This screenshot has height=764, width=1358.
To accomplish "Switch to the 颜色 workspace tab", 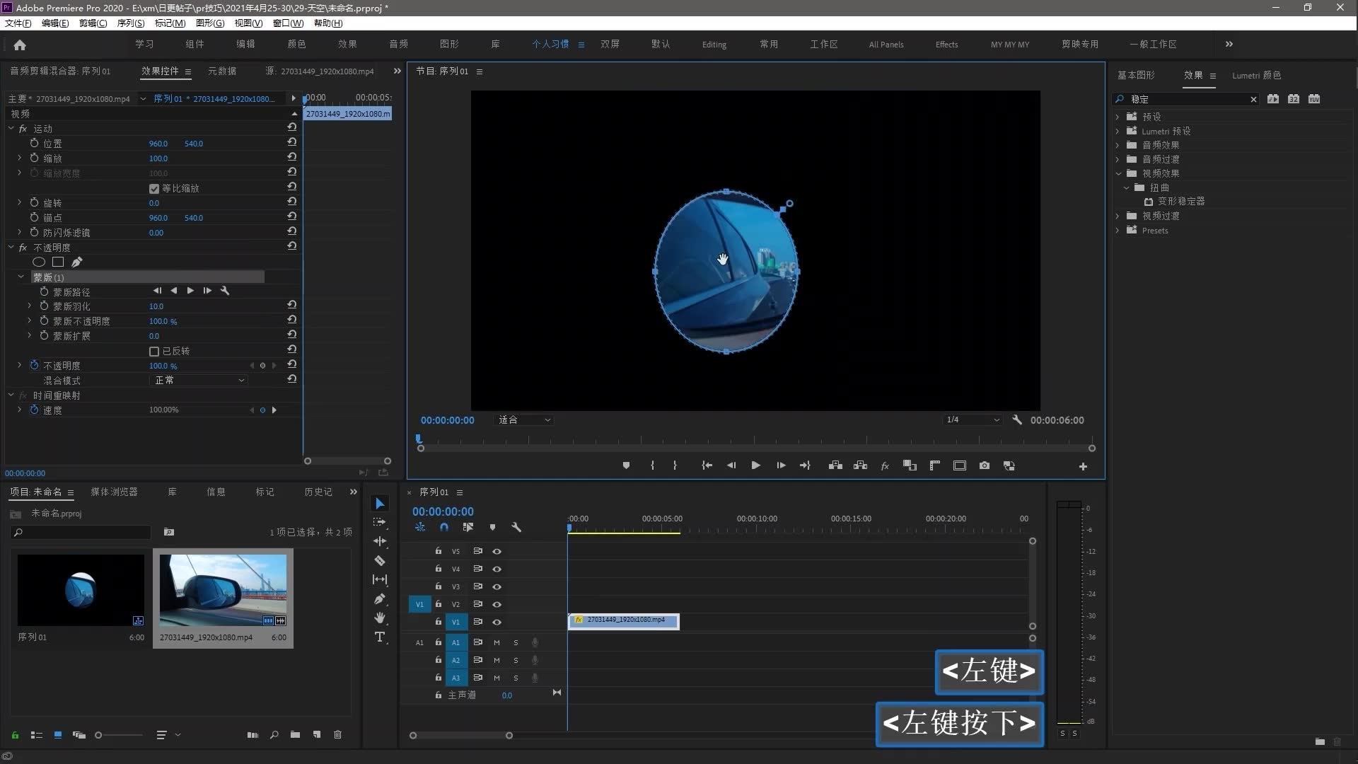I will pos(296,45).
